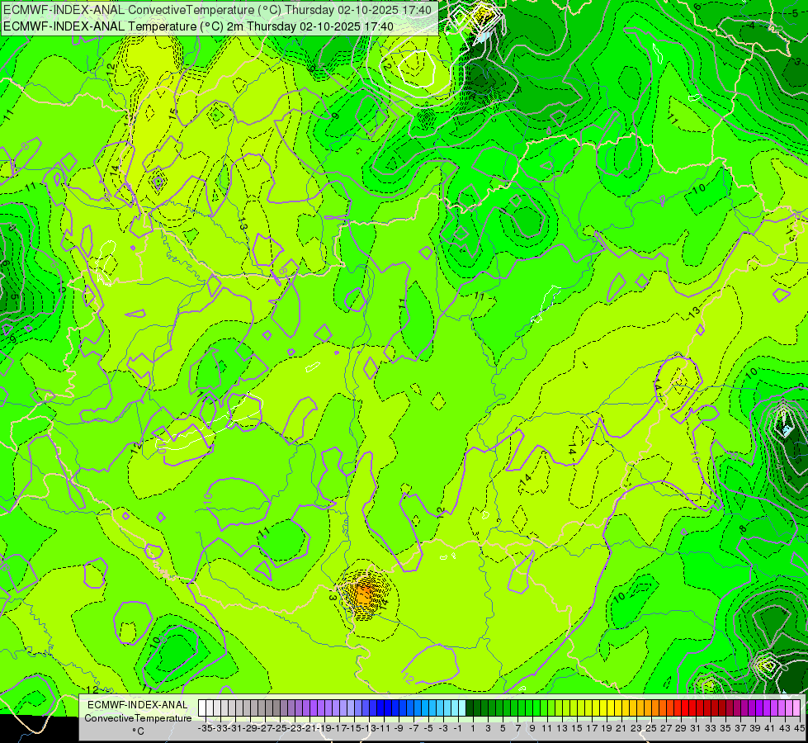Click the 'Temperature (°C) 2m' title line
Screen dimensions: 808x743
click(x=198, y=26)
